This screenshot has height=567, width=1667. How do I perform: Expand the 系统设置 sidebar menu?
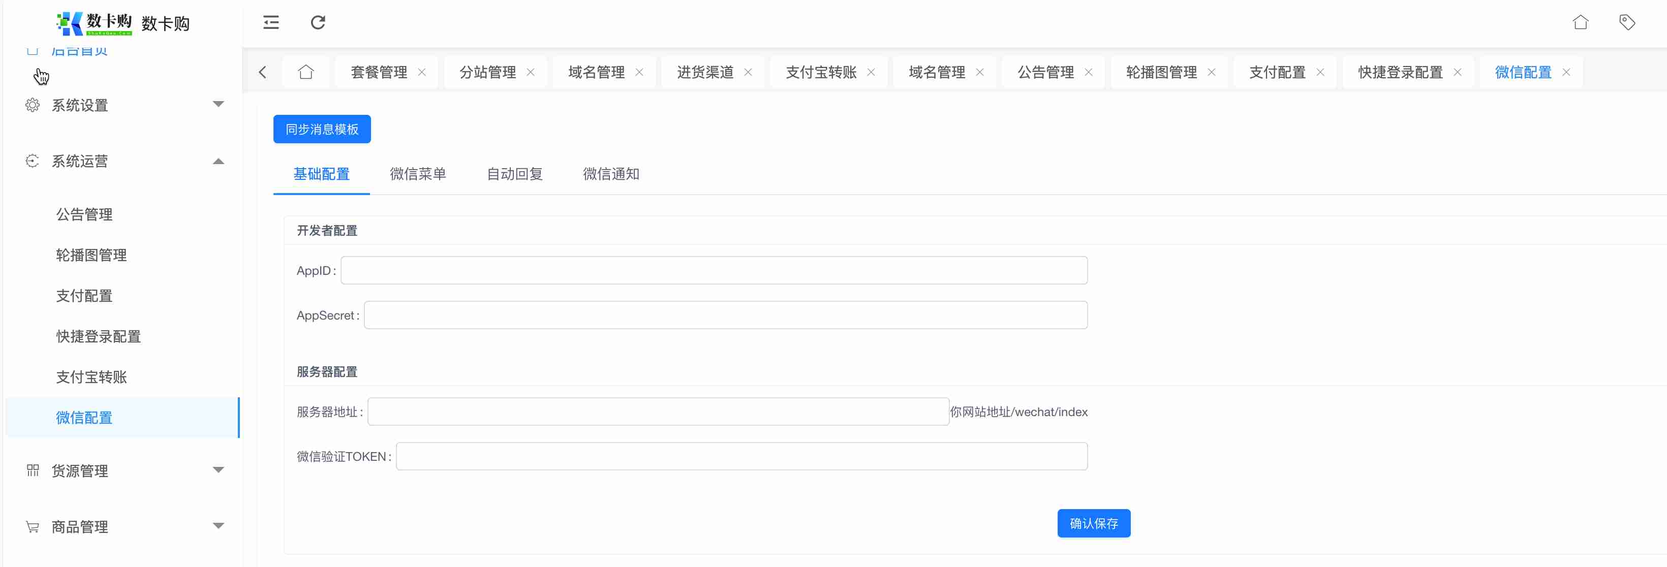123,105
